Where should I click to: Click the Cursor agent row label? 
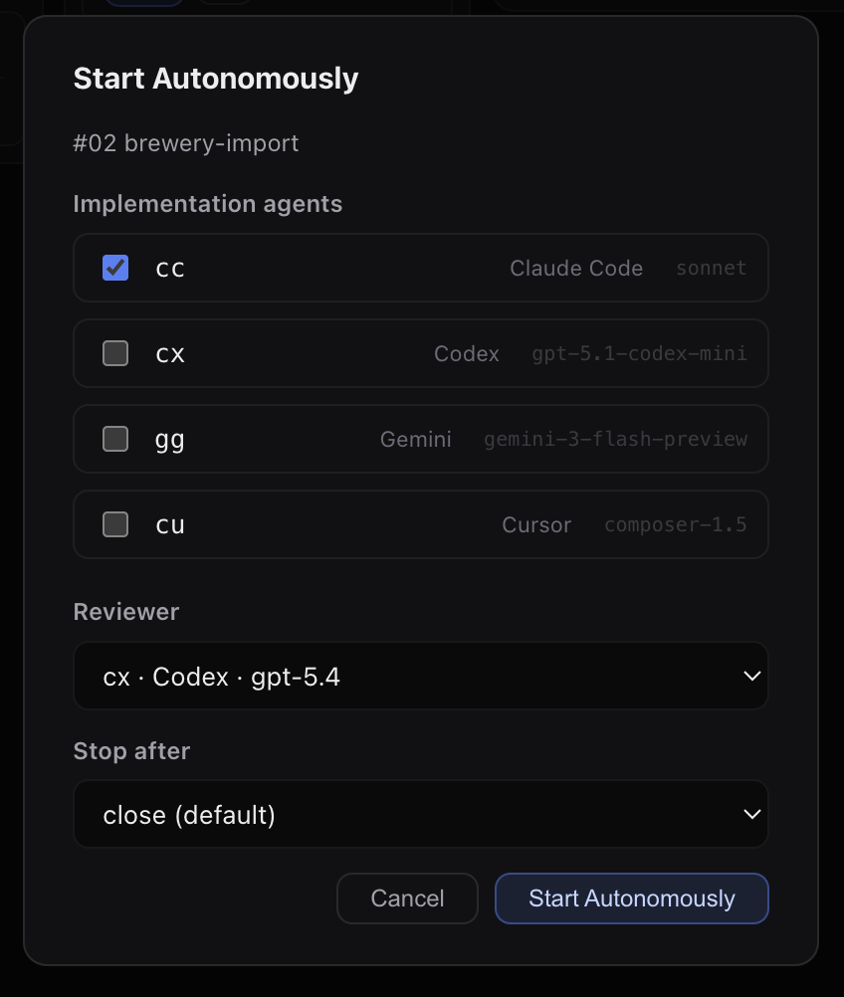[535, 524]
